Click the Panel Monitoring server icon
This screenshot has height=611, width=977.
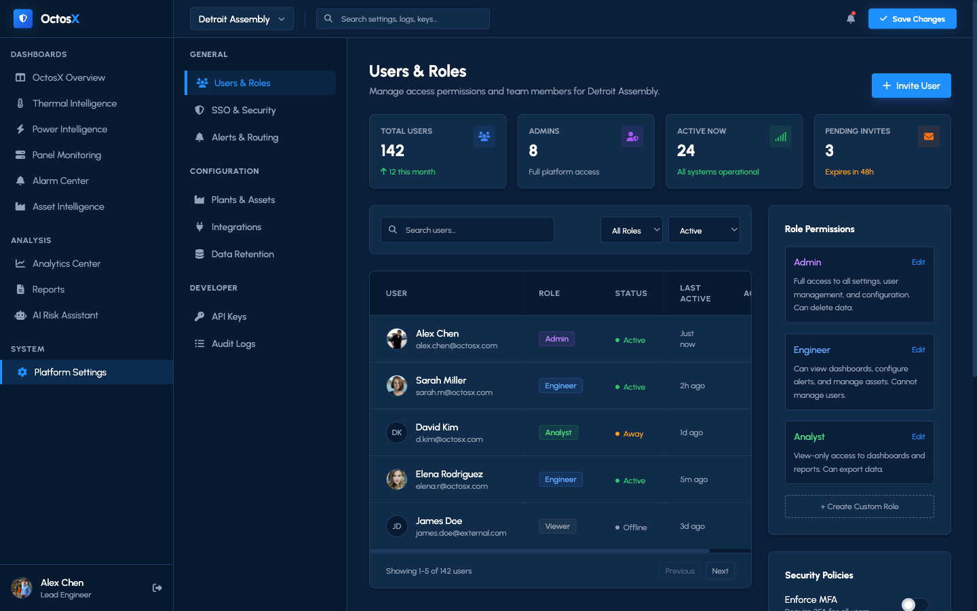click(x=20, y=155)
